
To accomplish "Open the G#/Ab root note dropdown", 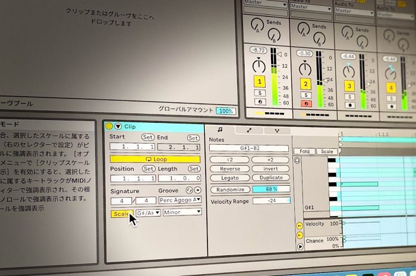I will pyautogui.click(x=148, y=212).
